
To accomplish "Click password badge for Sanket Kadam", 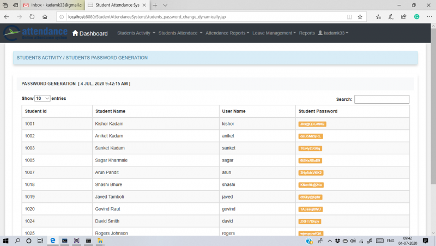I will pyautogui.click(x=310, y=148).
